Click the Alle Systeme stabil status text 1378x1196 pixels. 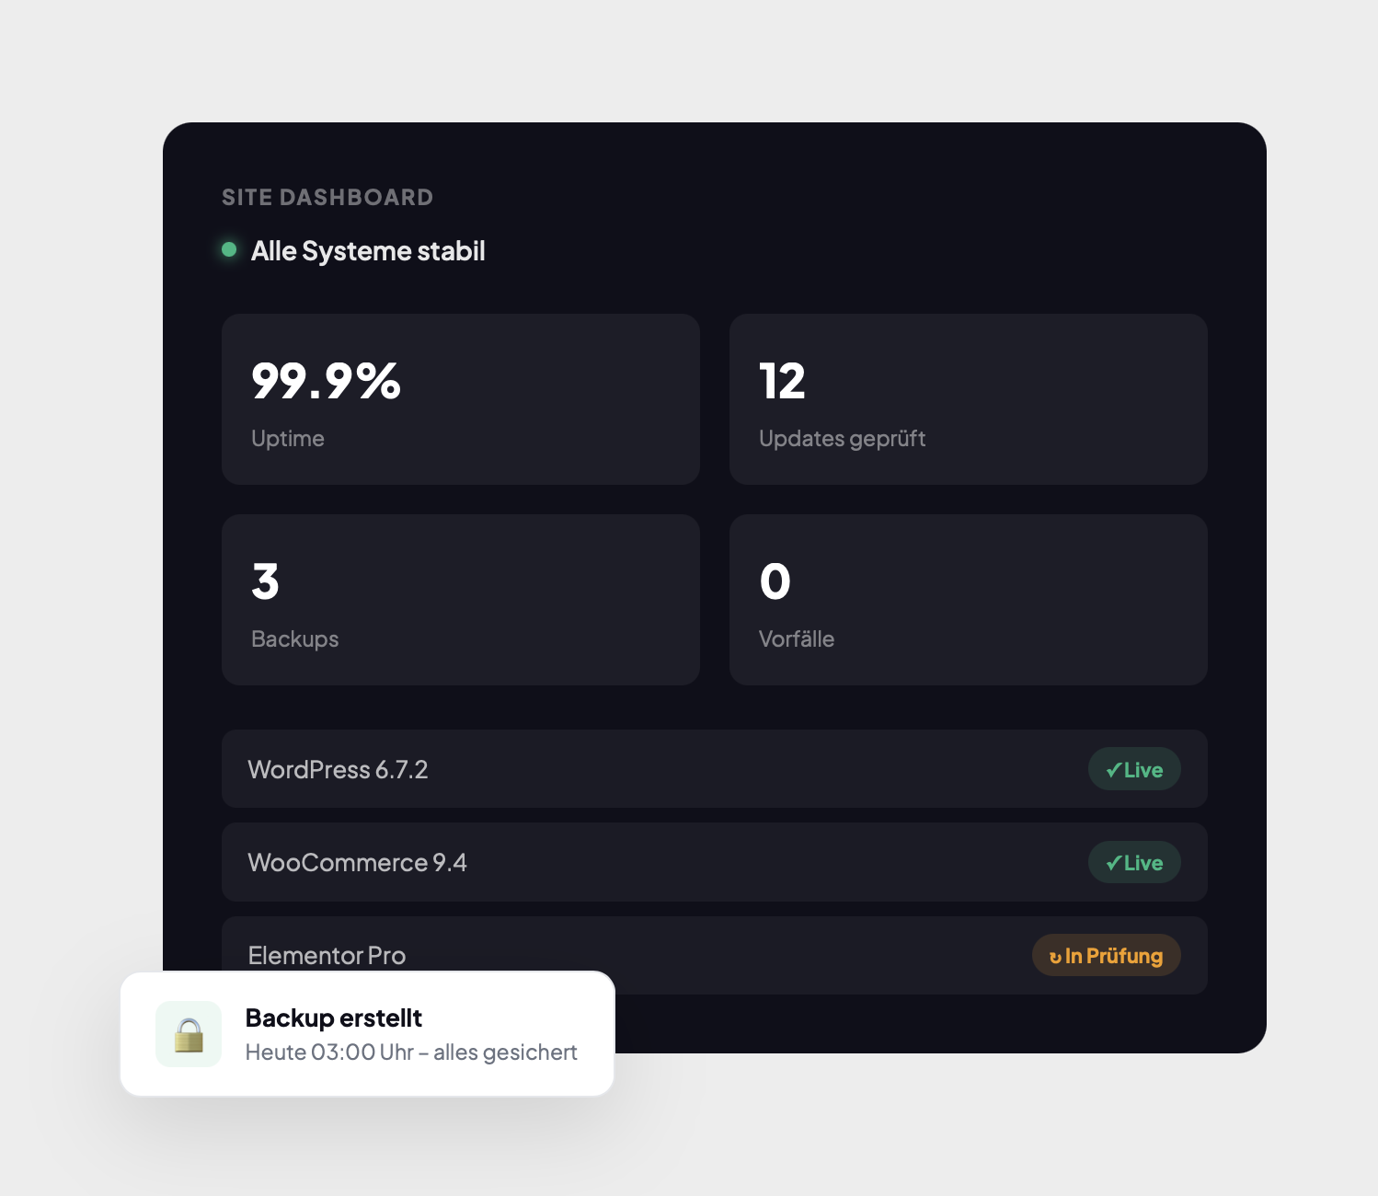pyautogui.click(x=367, y=251)
